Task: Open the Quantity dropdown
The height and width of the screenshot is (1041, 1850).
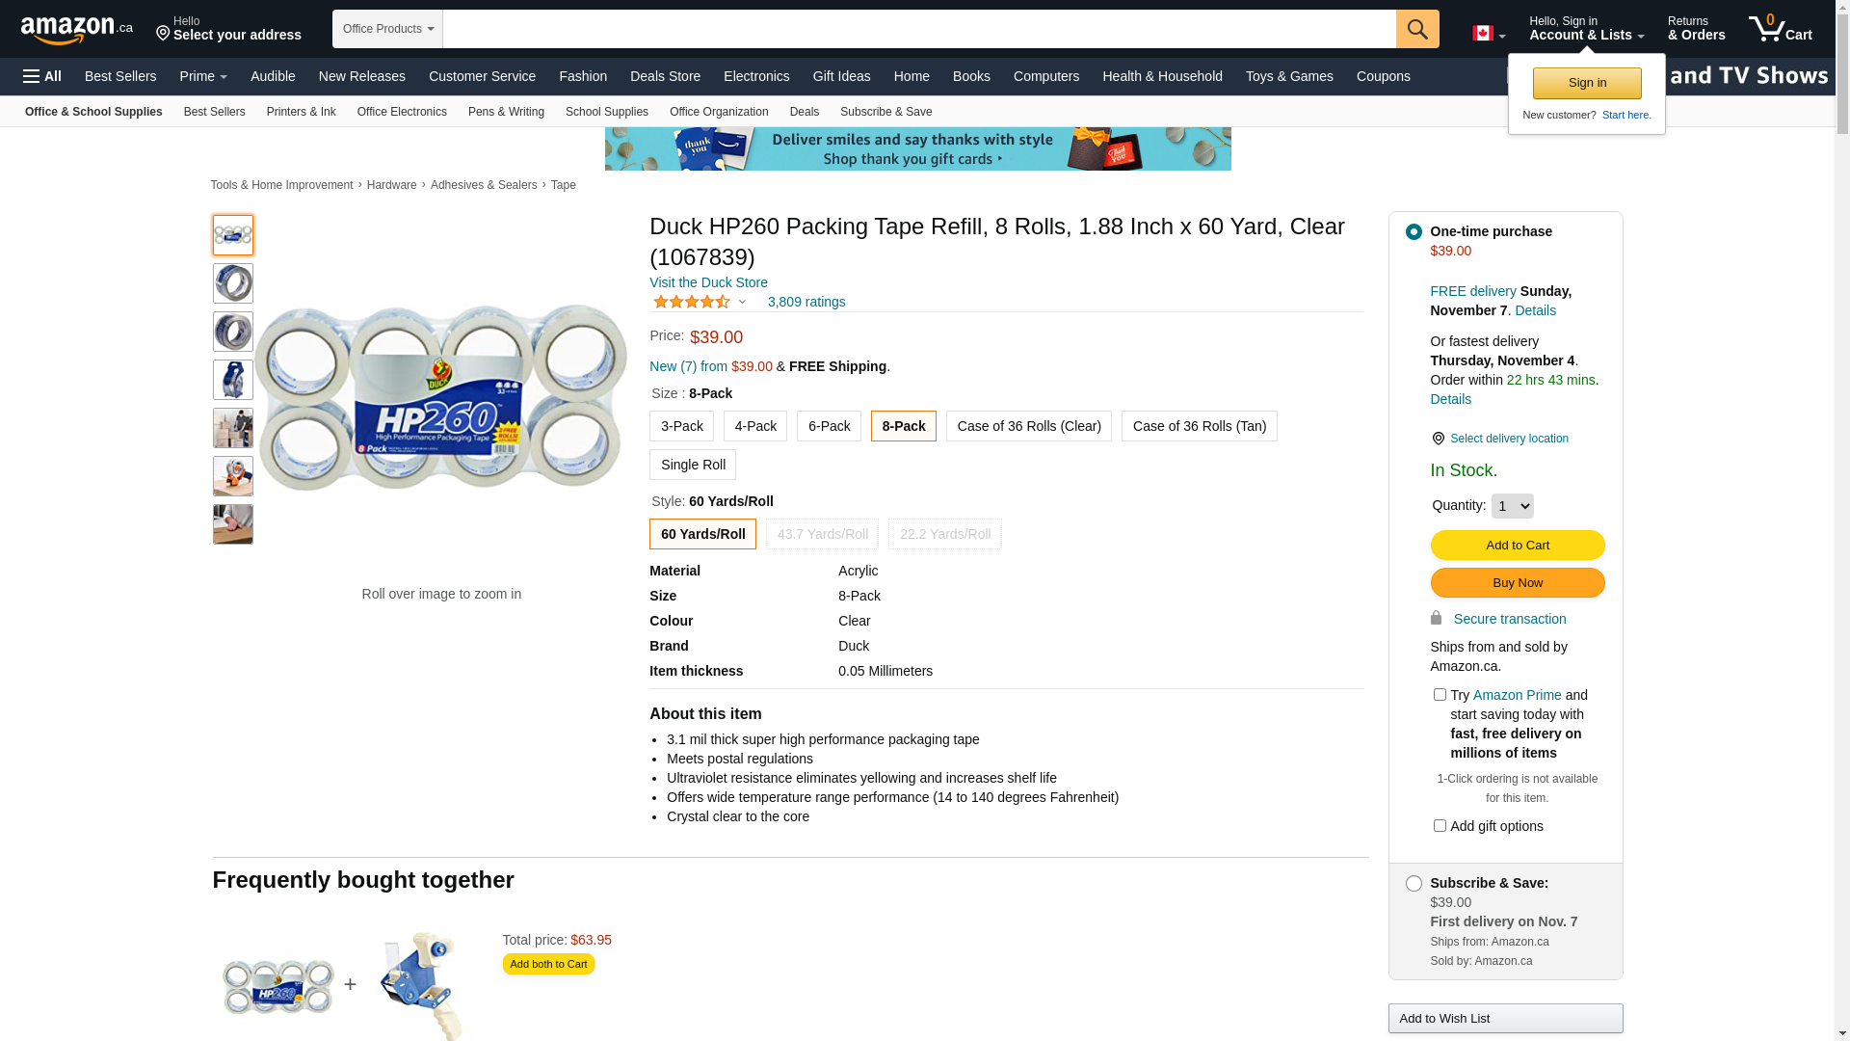Action: point(1513,506)
